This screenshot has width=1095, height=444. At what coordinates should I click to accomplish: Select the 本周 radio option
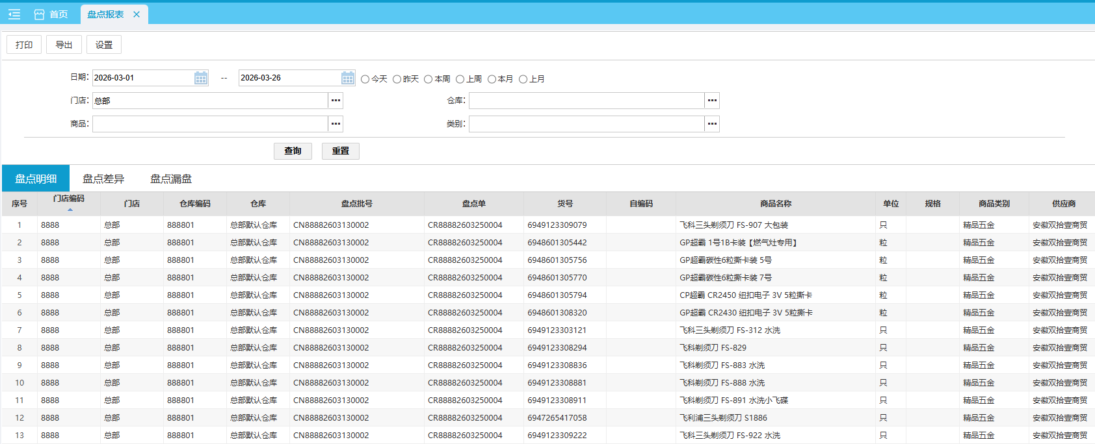(x=429, y=79)
